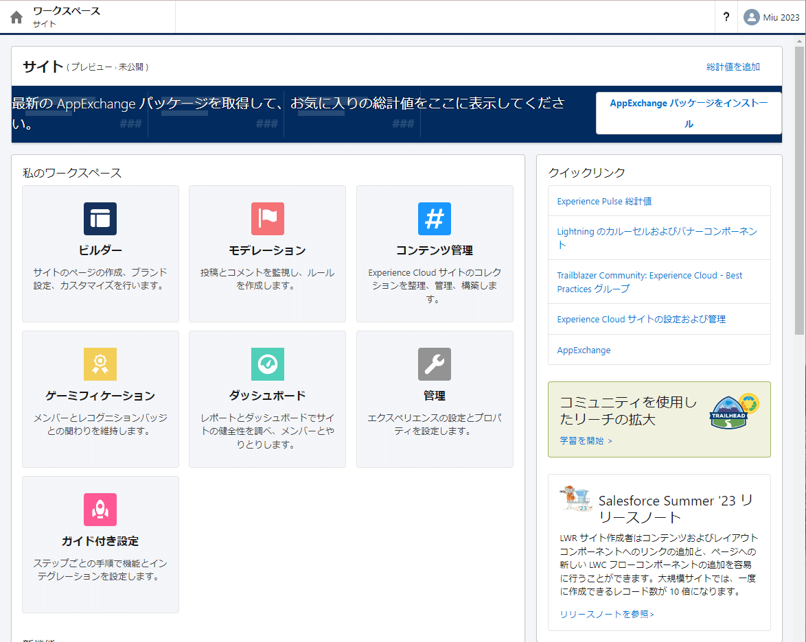Click リリースノートを参照 link
The height and width of the screenshot is (642, 806).
tap(606, 615)
